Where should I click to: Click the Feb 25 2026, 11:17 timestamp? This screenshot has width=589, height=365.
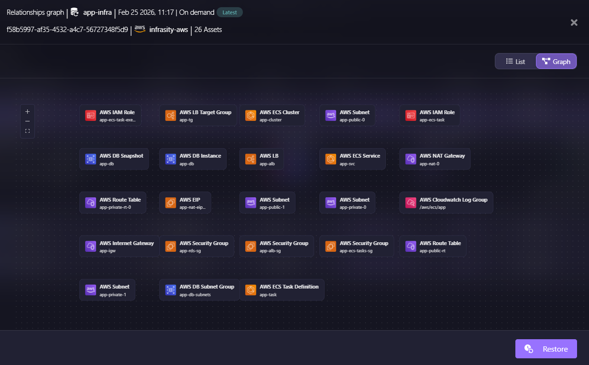[x=146, y=12]
